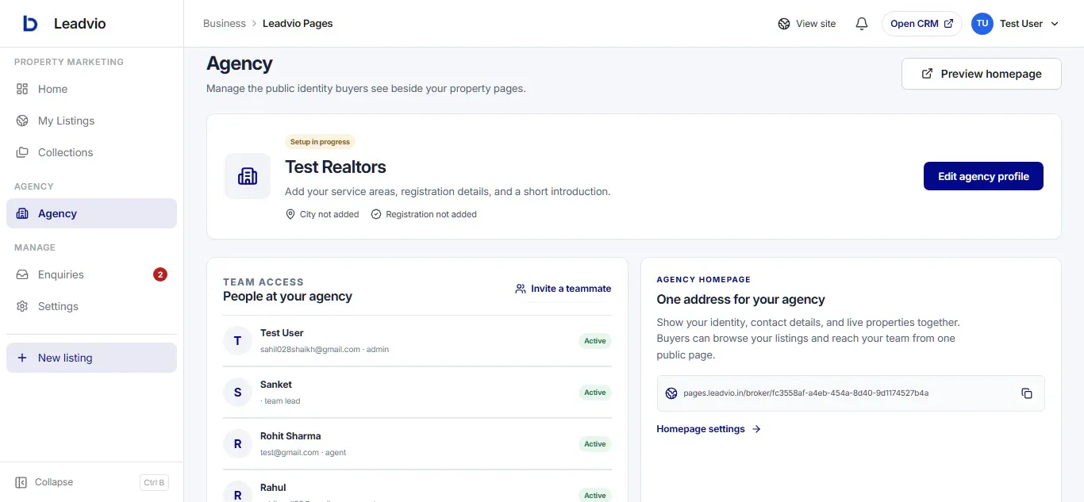Click Edit agency profile
The width and height of the screenshot is (1084, 502).
[983, 176]
